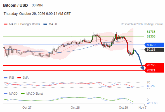
Task: Click the MA 20 + Bollinger Bands legend label
Action: [25, 24]
